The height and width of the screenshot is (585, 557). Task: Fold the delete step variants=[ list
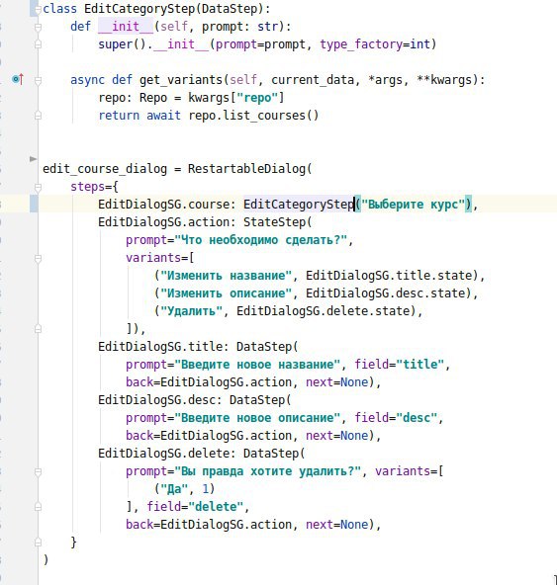point(38,471)
